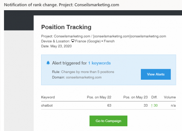Click the Project Conseilsmarketing.com line
Image resolution: width=182 pixels, height=131 pixels.
pos(103,36)
